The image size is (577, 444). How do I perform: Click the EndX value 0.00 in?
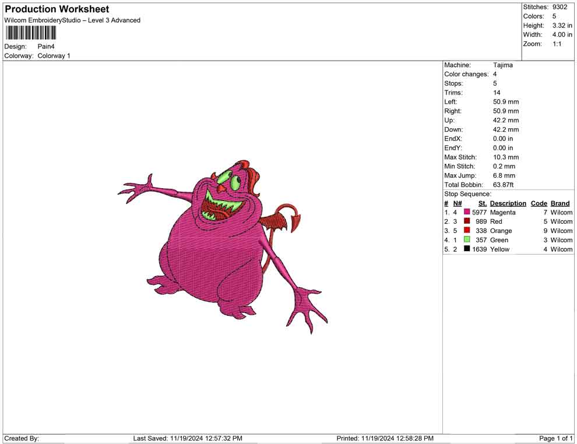click(502, 139)
